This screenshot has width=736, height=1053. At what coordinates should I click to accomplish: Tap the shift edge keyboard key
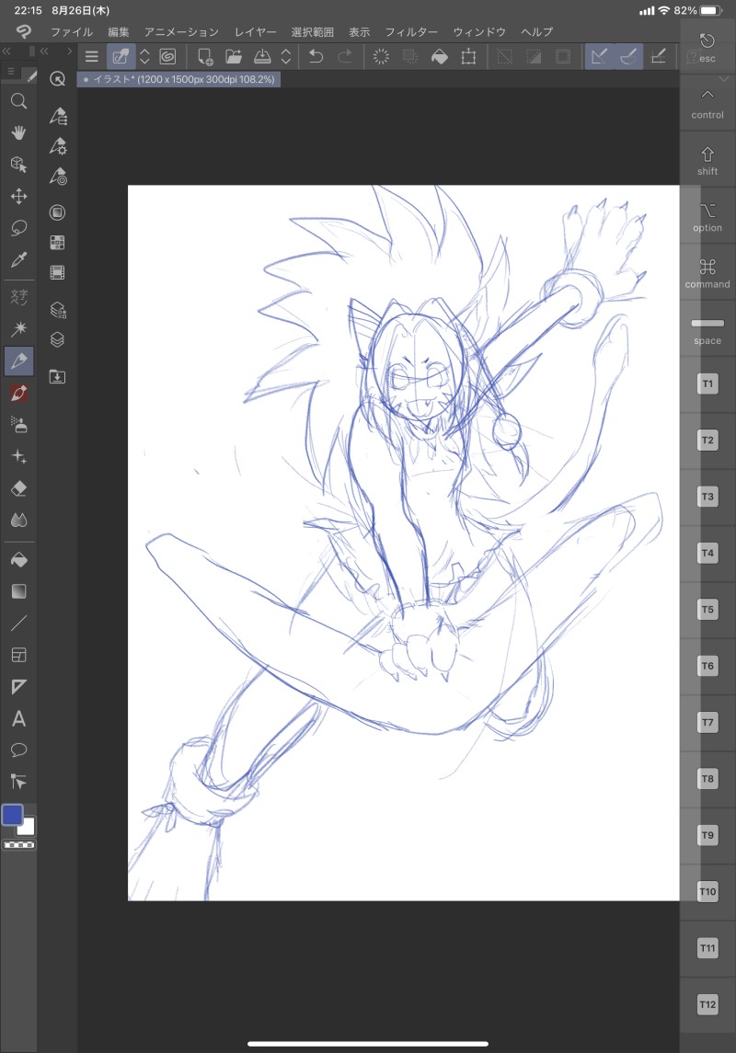(707, 160)
